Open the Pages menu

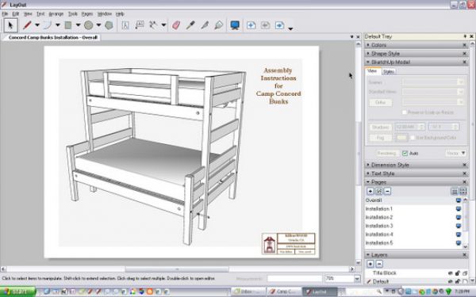87,14
